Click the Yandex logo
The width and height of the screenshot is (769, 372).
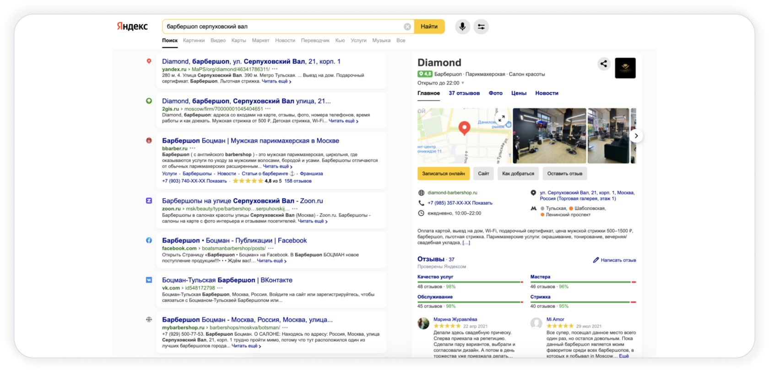click(132, 26)
